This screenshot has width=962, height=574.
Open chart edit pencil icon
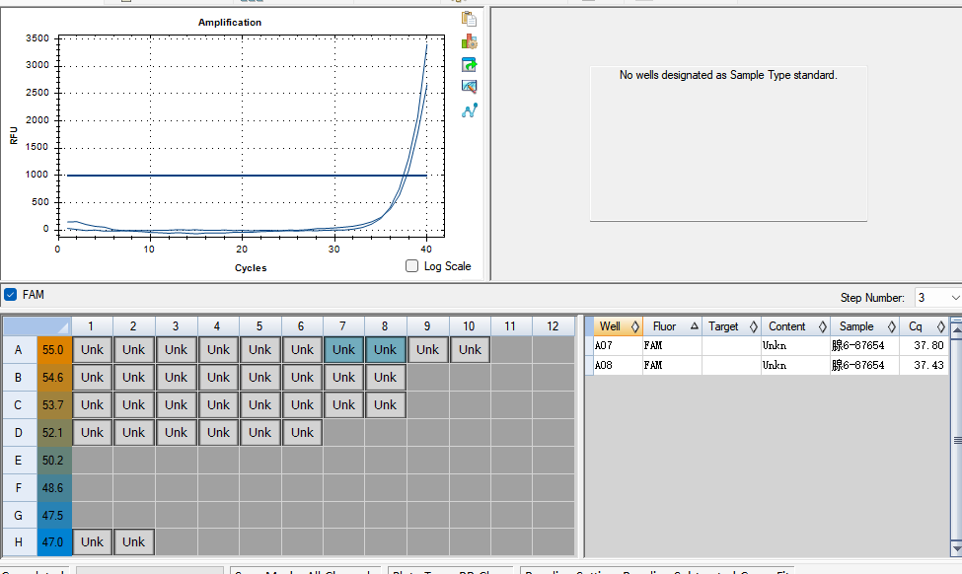pos(469,87)
